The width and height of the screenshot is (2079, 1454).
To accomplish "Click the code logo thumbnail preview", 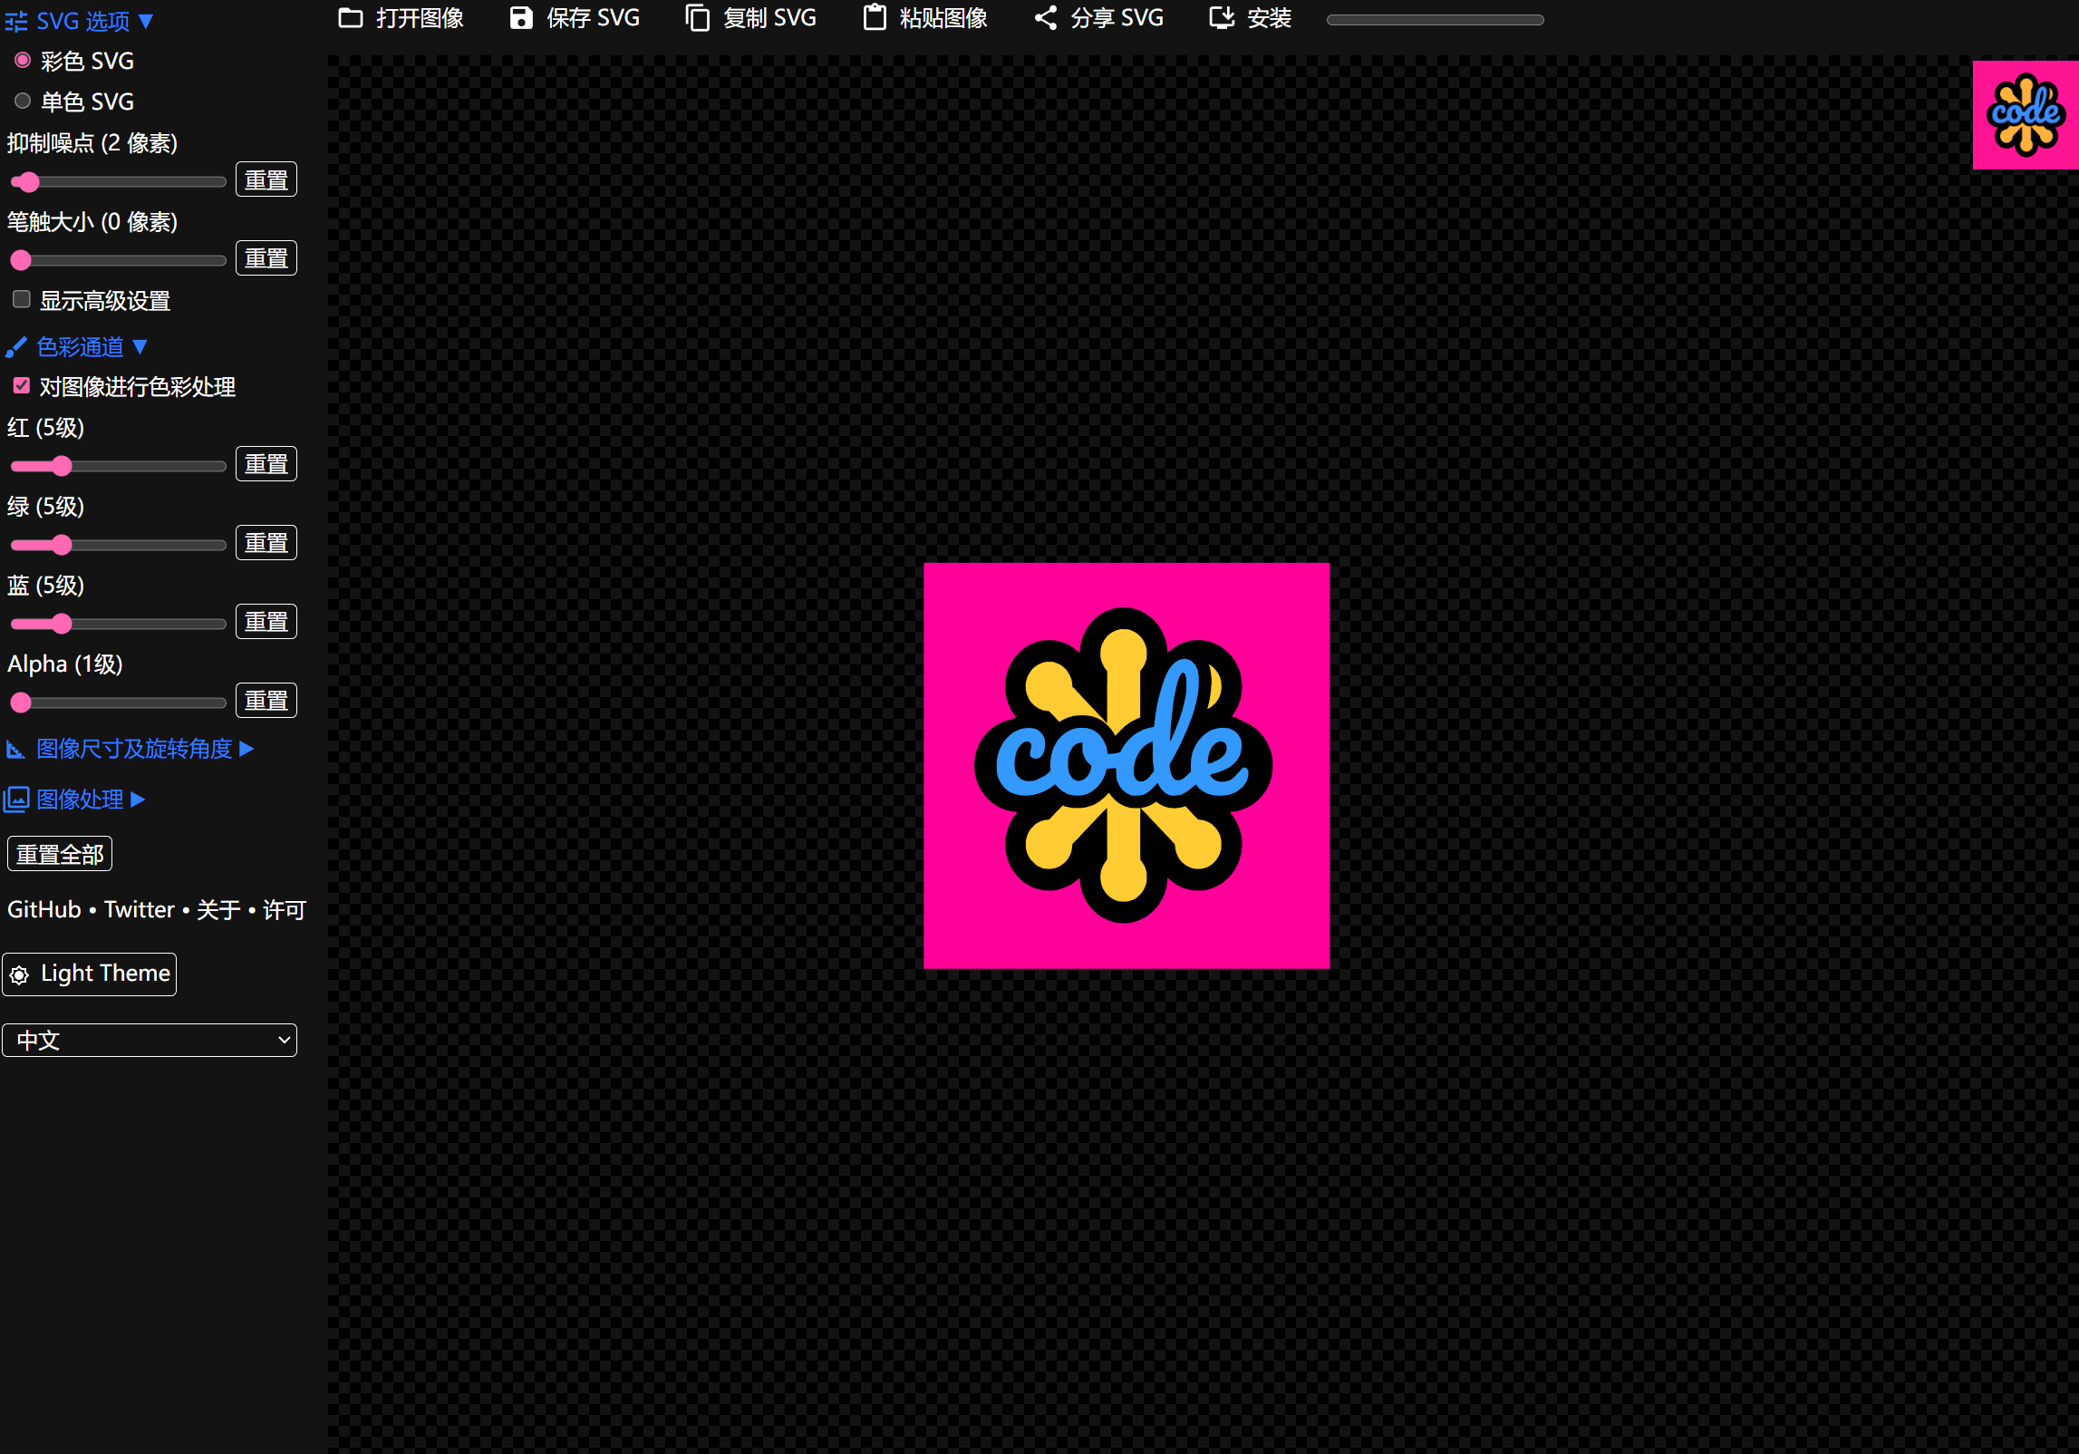I will pos(2025,115).
